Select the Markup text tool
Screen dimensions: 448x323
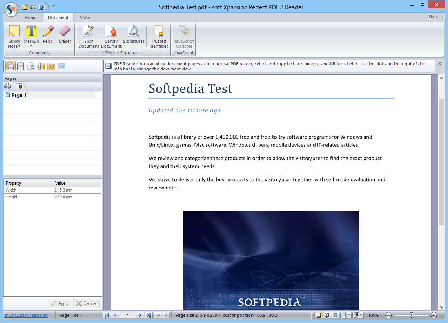click(x=31, y=34)
